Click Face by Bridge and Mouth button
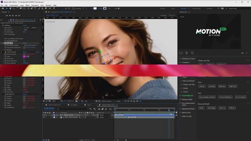The image size is (251, 141). coord(207,97)
